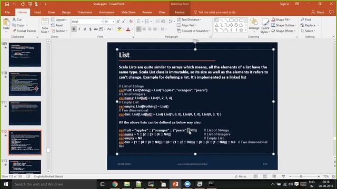
Task: Convert text to SmartArt
Action: click(x=193, y=31)
